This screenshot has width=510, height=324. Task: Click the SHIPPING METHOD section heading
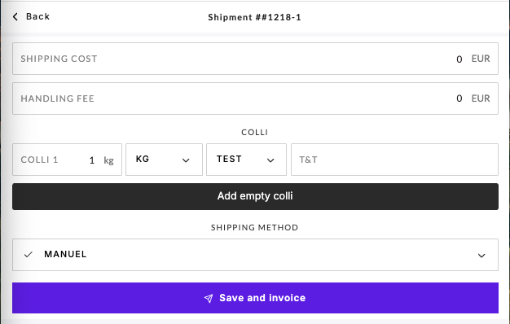click(255, 227)
